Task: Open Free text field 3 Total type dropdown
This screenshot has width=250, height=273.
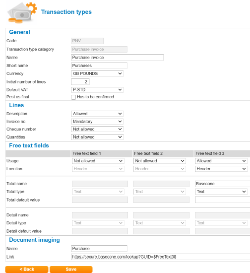Action: click(x=221, y=192)
